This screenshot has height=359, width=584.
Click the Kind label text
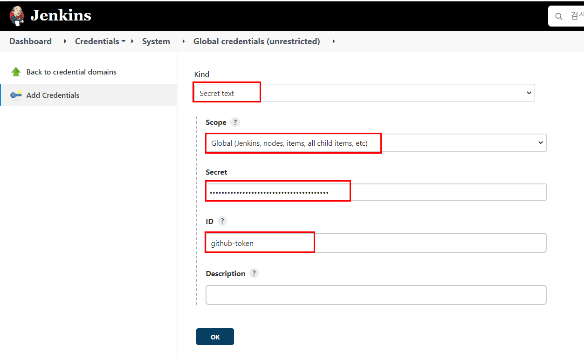pos(202,74)
